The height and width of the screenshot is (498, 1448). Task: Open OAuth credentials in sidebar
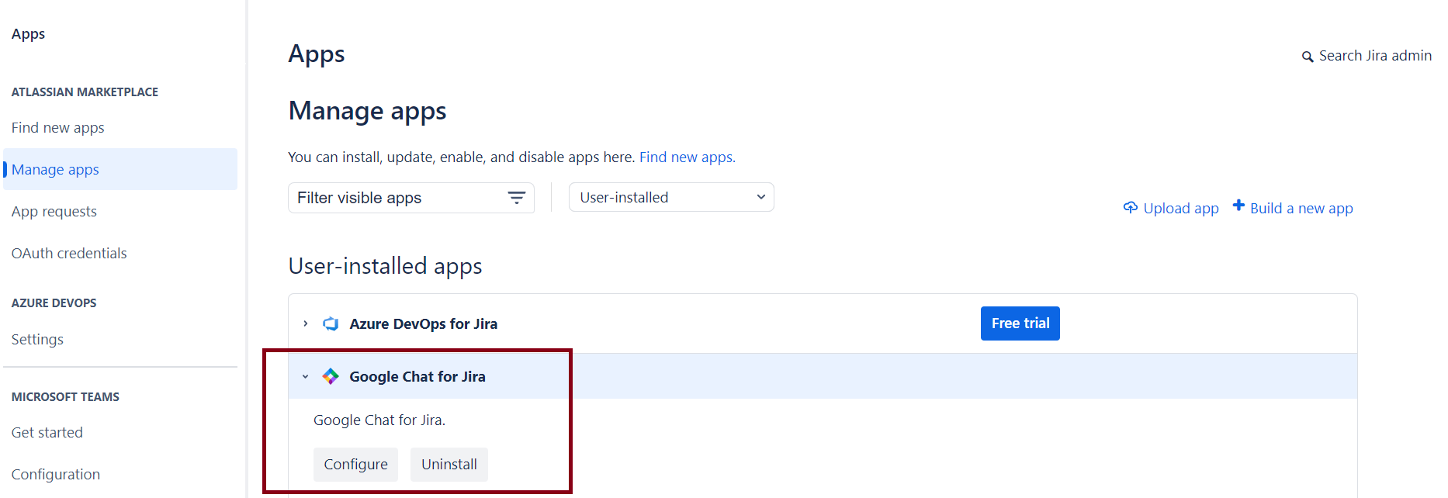[69, 254]
